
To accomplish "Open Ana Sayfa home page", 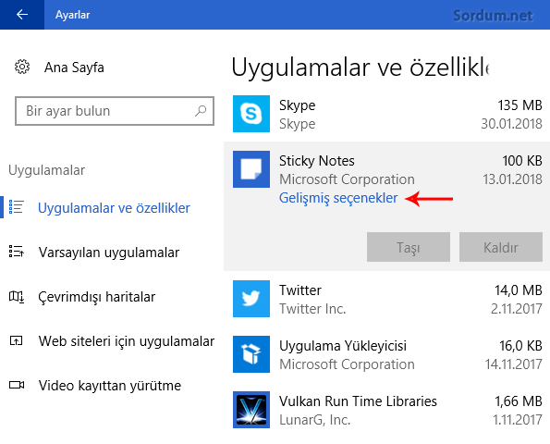I will coord(74,68).
